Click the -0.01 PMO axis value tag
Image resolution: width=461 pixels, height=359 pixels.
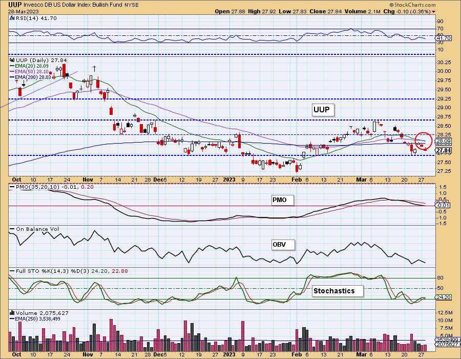tap(442, 205)
